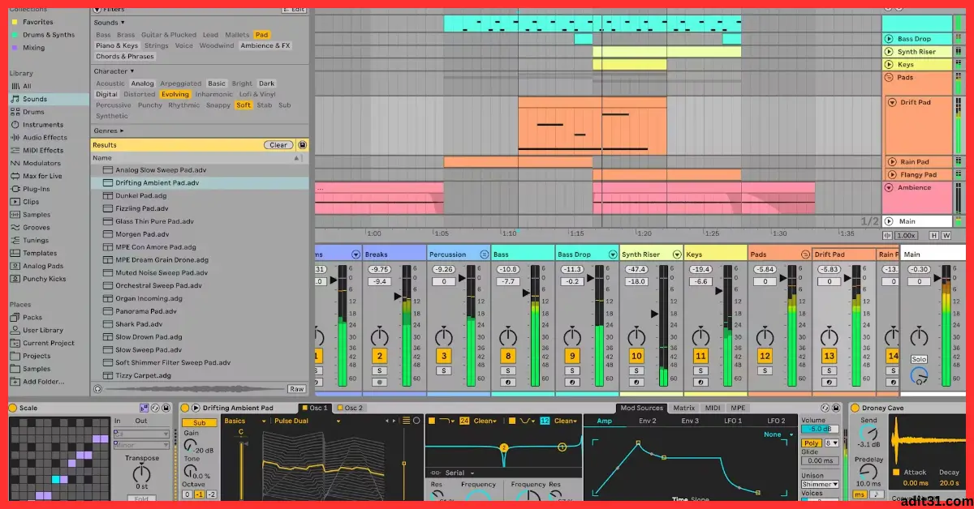Click the Main track volume fader handle
Image resolution: width=974 pixels, height=509 pixels.
point(937,278)
